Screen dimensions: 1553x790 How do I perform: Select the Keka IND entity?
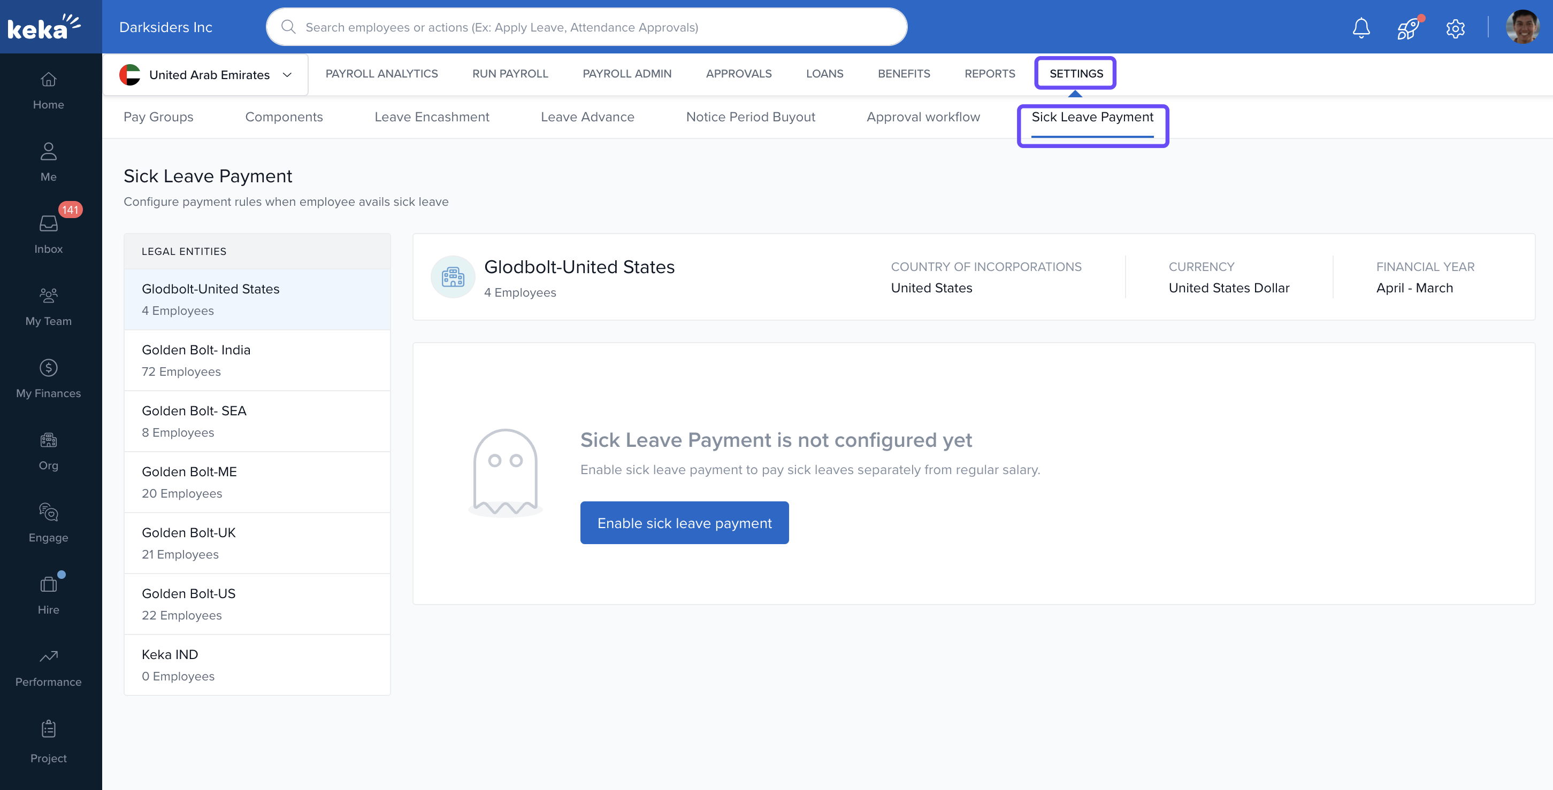coord(257,664)
